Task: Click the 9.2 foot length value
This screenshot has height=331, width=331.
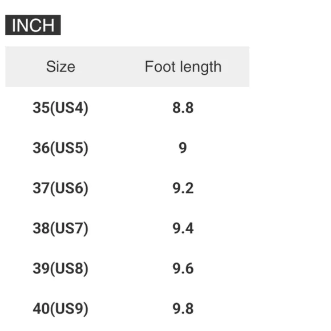Action: click(x=183, y=188)
